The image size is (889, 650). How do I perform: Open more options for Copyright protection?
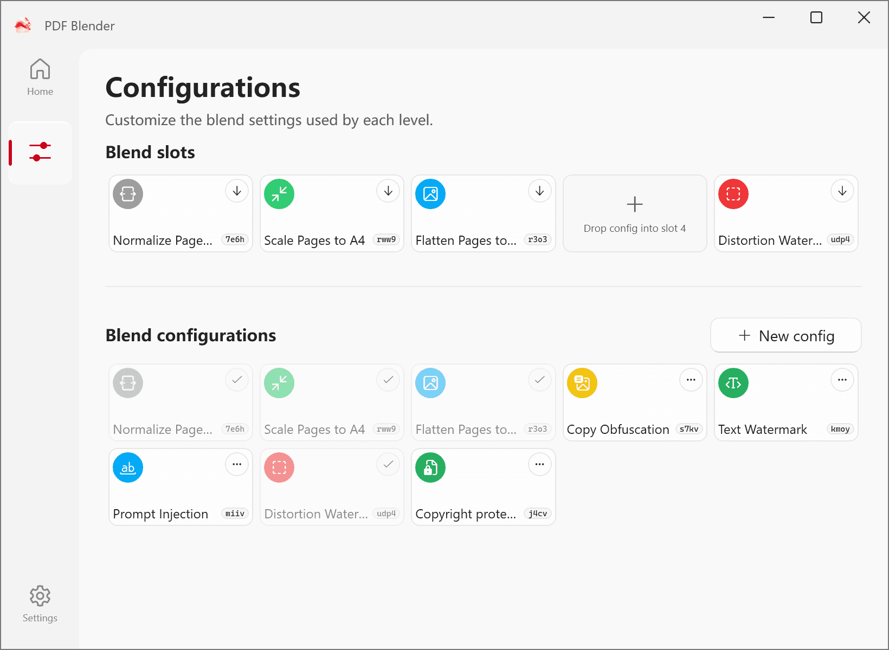(539, 464)
